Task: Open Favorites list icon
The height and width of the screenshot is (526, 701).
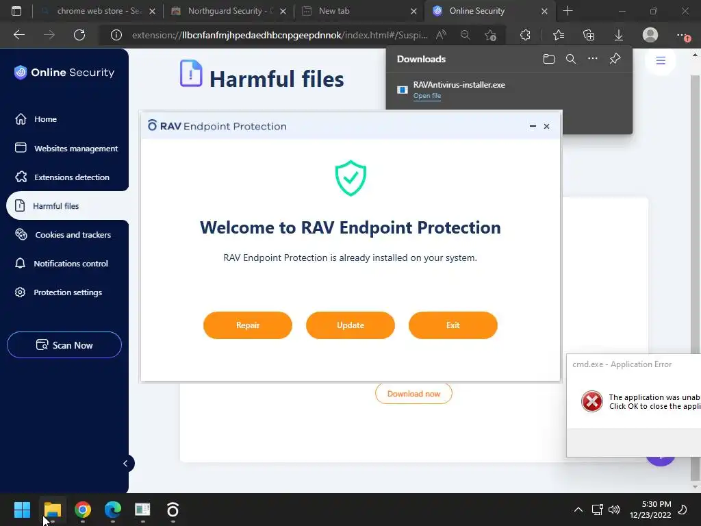Action: point(559,35)
